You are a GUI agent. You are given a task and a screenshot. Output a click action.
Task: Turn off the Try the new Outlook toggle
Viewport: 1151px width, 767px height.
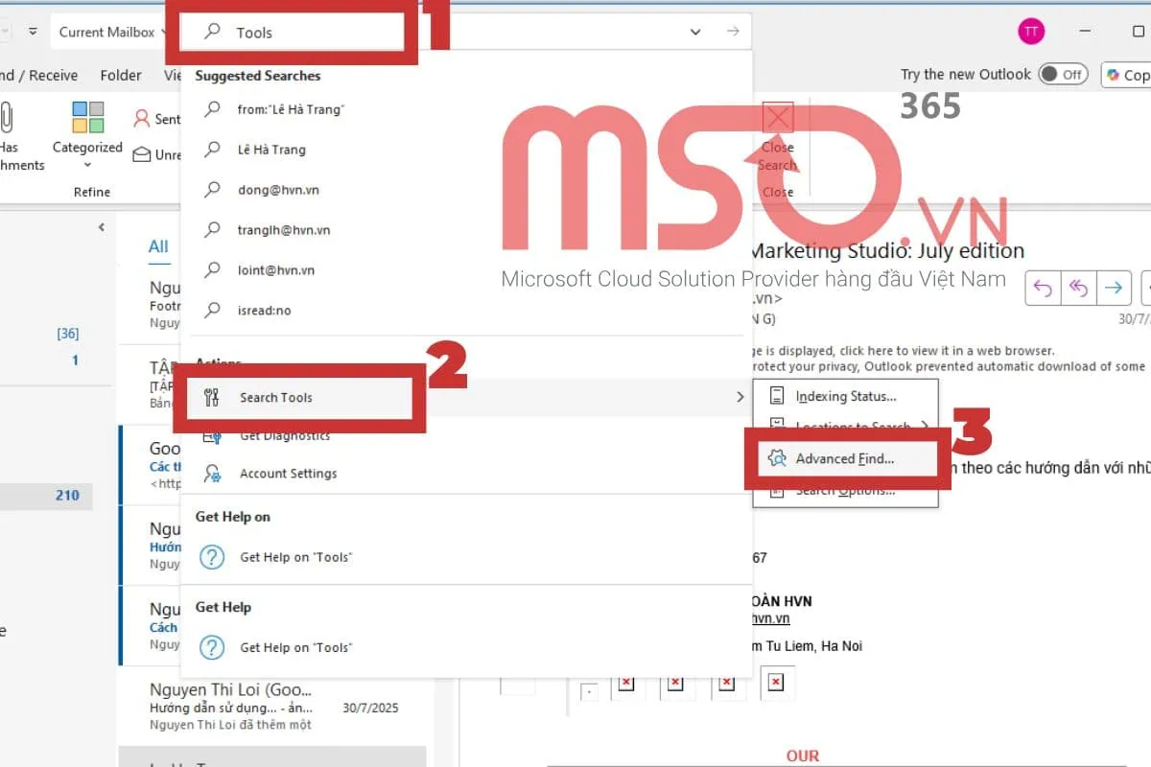1065,74
